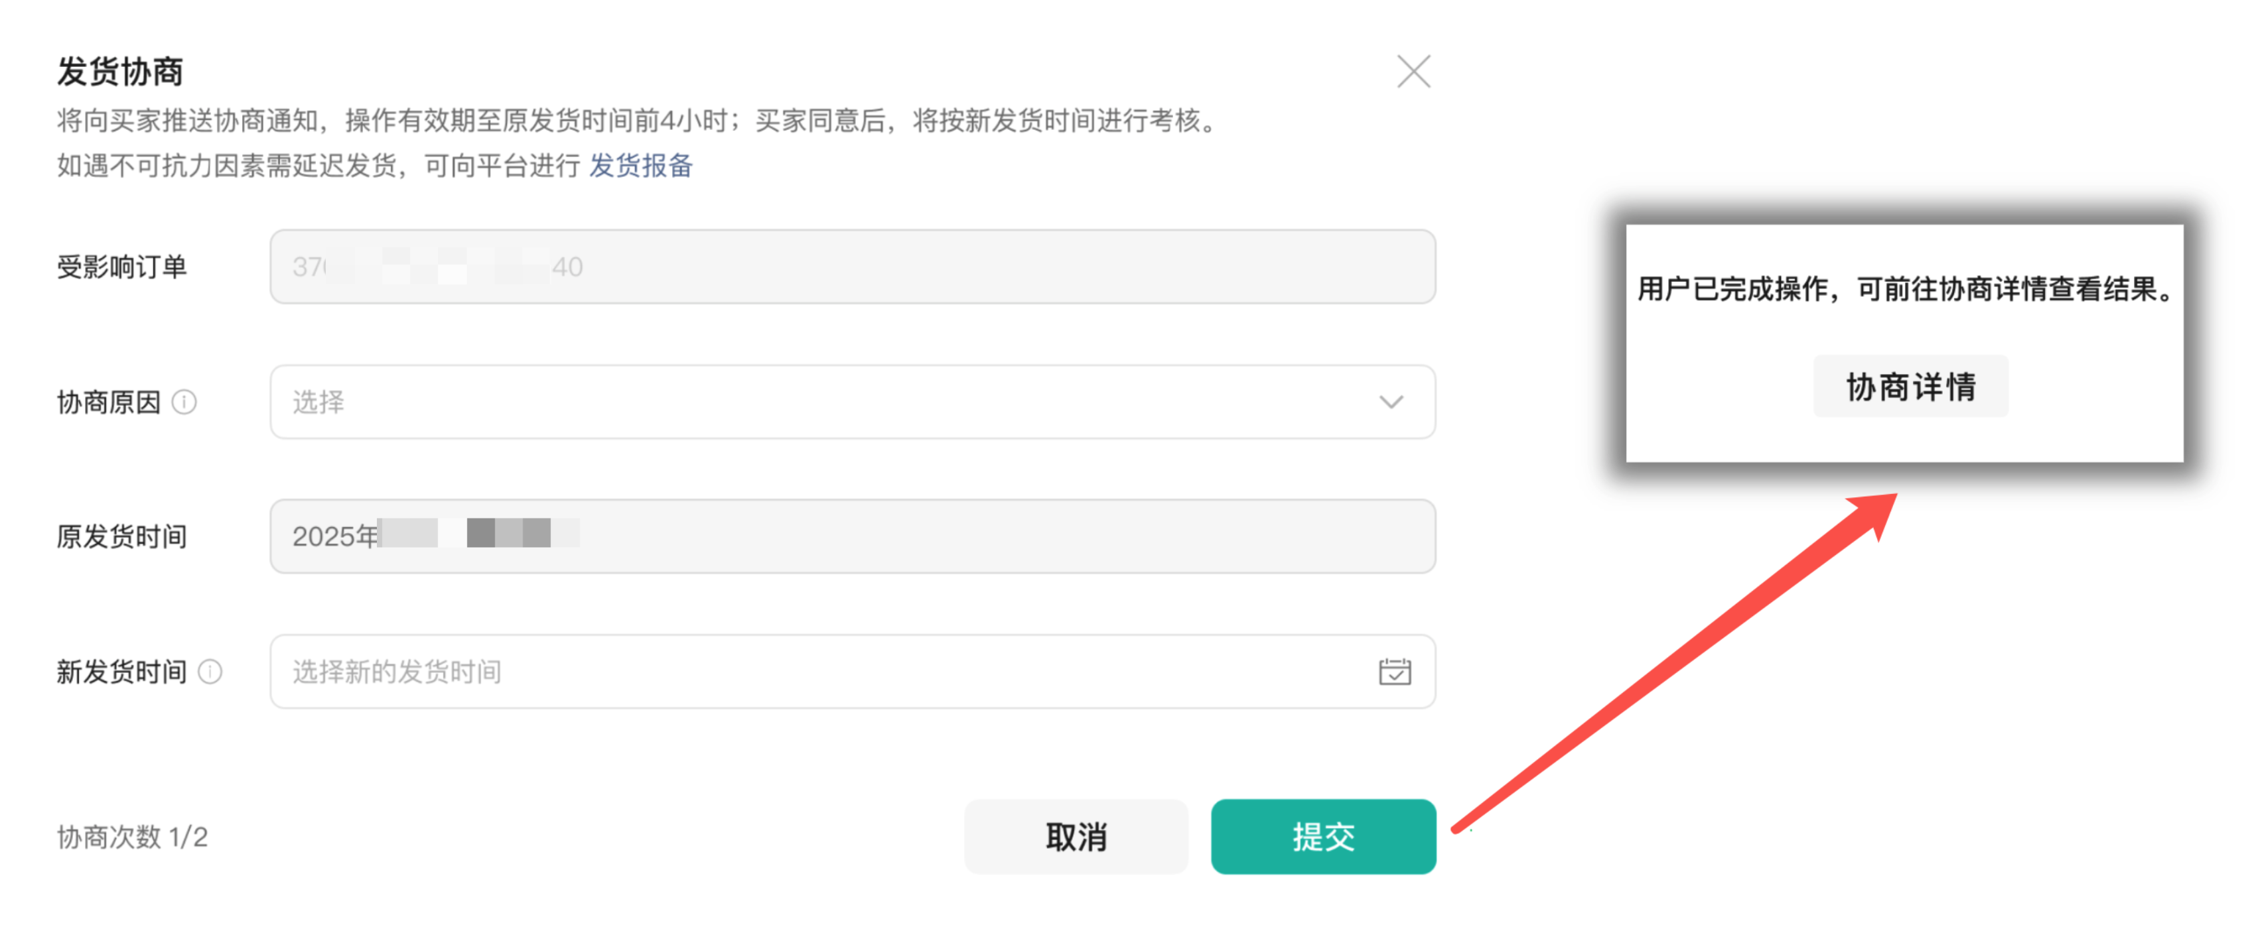This screenshot has width=2256, height=927.
Task: Click the disabled 受影响订单 number field
Action: 851,267
